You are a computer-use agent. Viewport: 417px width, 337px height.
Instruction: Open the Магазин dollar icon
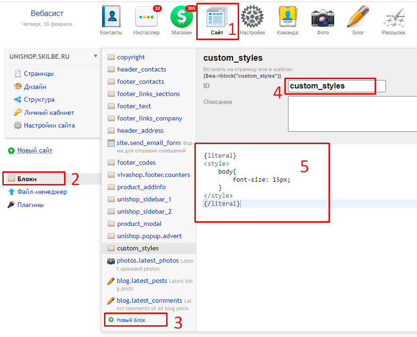click(x=182, y=18)
